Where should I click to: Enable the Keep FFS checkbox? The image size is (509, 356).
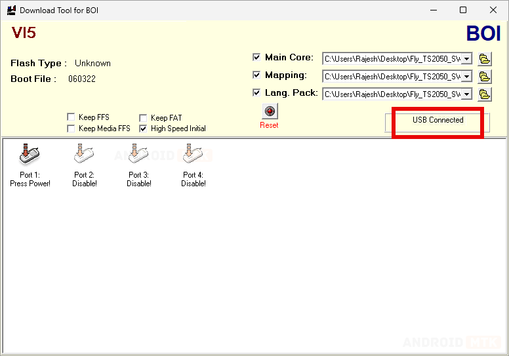(71, 118)
